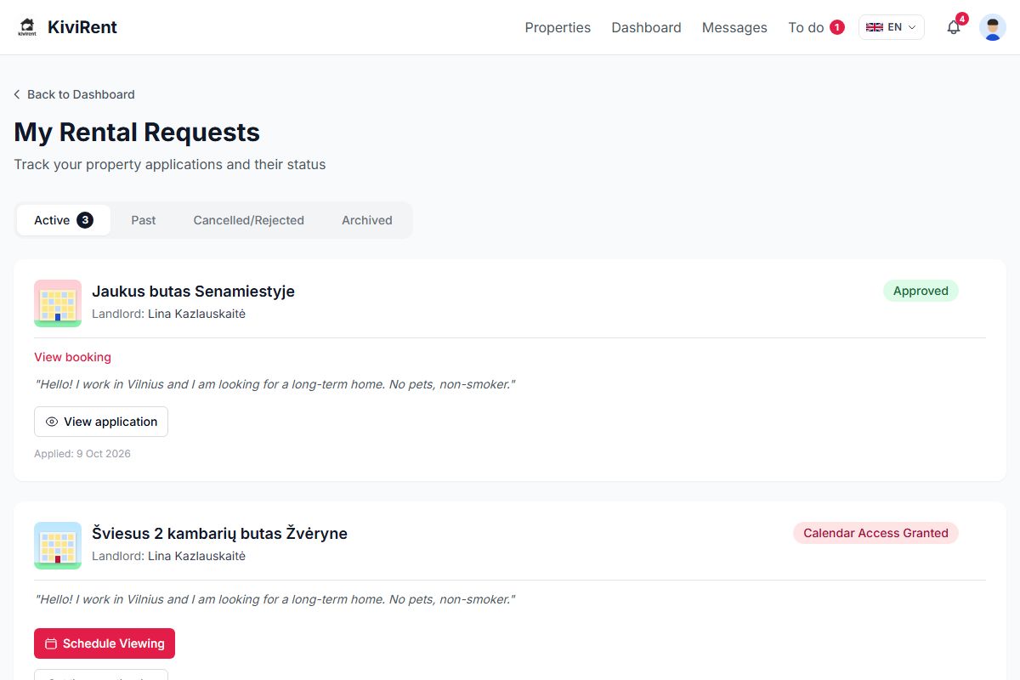This screenshot has width=1020, height=680.
Task: Click the Track your property applications subtitle
Action: (170, 164)
